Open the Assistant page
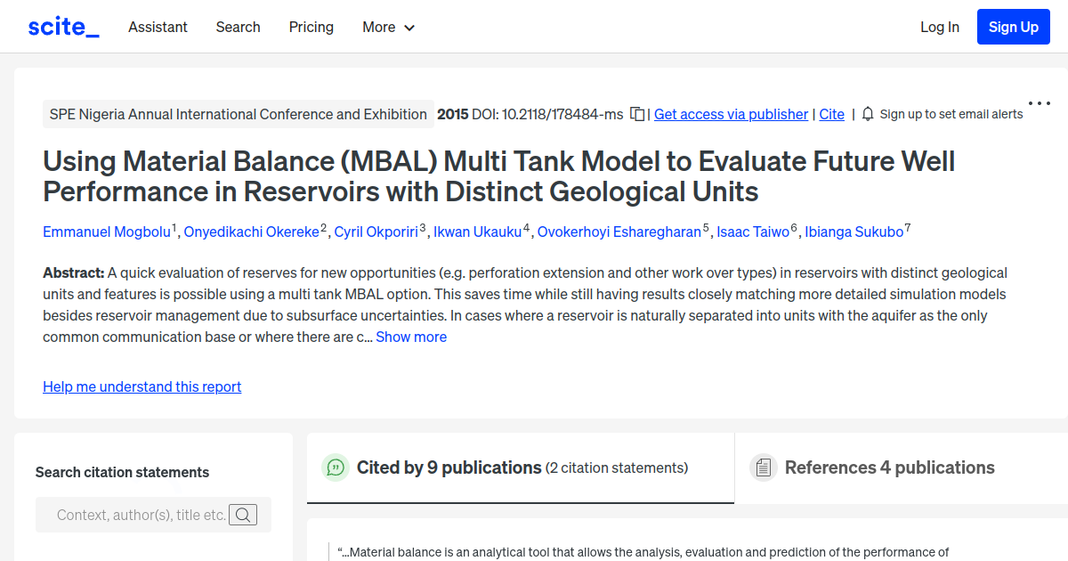 158,27
